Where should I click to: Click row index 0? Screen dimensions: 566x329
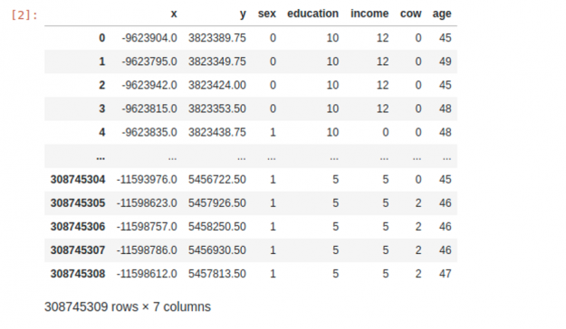pyautogui.click(x=101, y=38)
